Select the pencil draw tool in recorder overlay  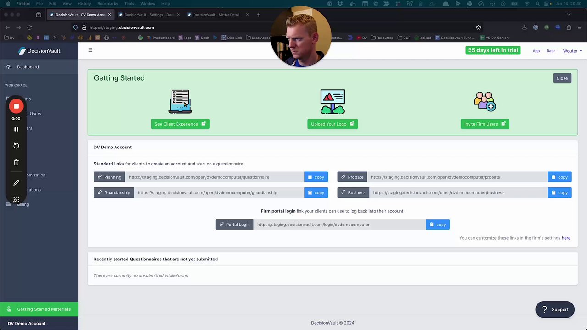pos(16,183)
